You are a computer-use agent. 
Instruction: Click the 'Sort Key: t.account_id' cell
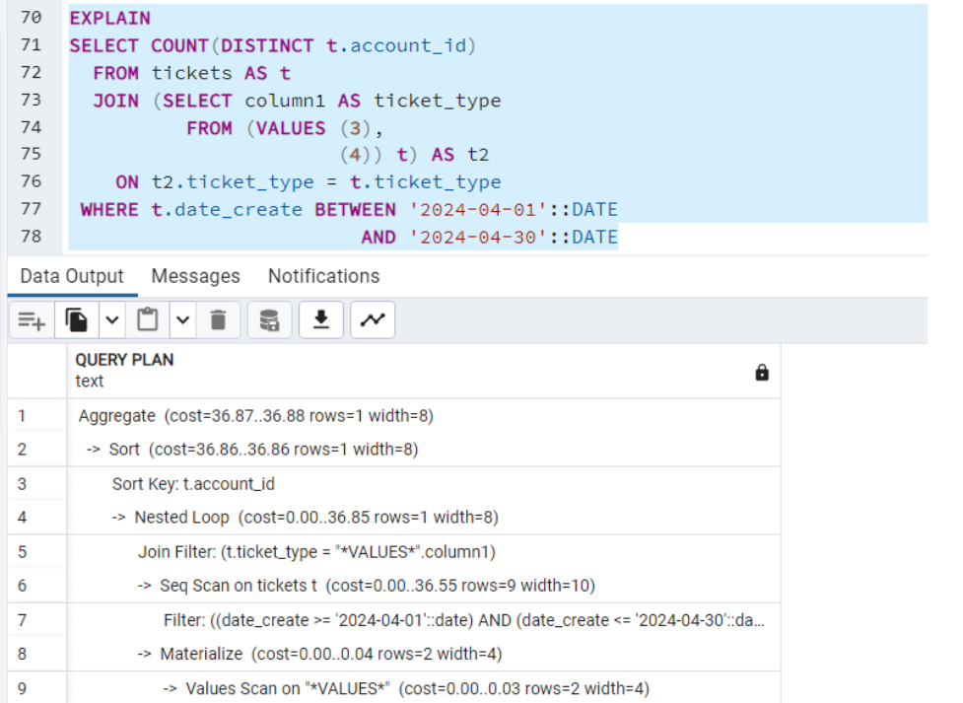(424, 484)
